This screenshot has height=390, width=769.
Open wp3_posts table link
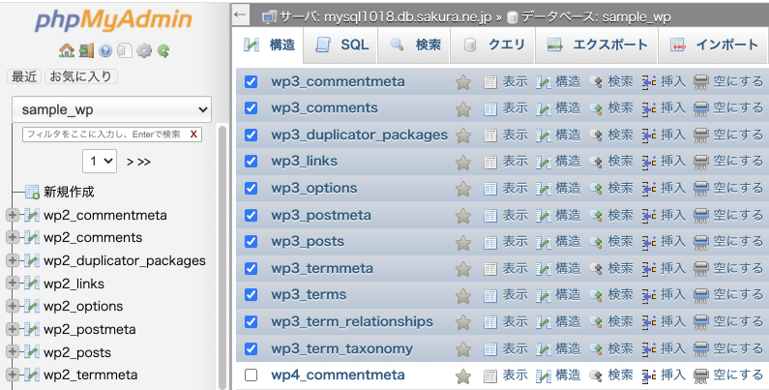click(308, 242)
